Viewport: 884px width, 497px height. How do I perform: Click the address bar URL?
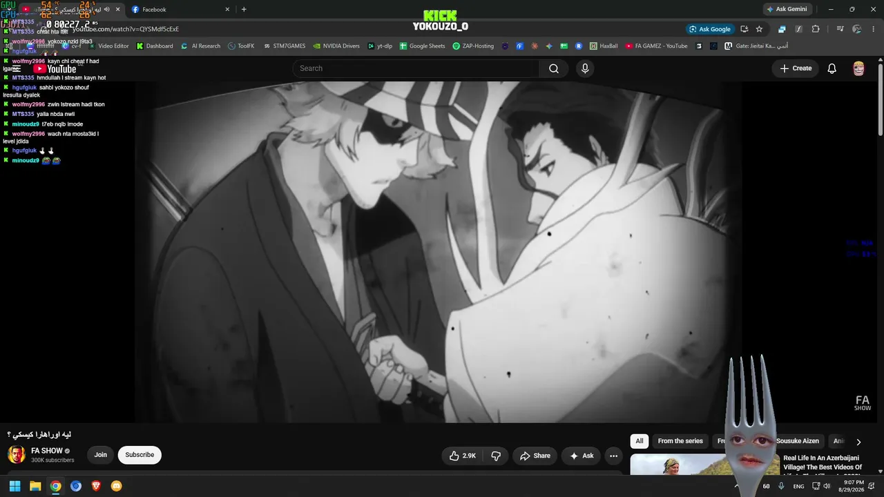coord(126,29)
